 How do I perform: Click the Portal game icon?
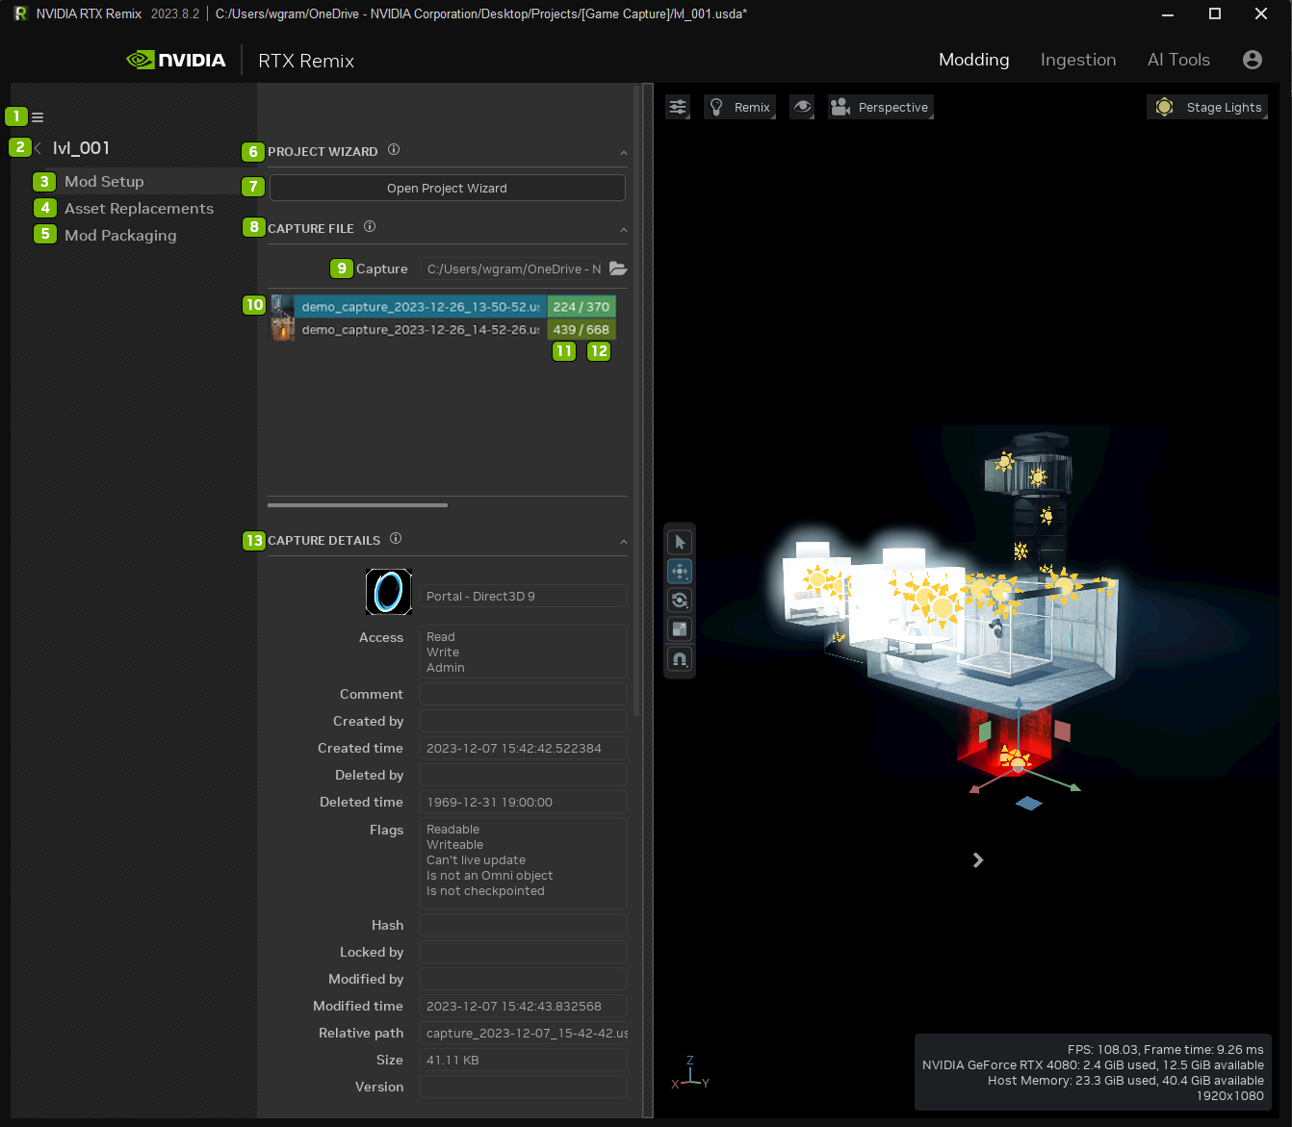(x=389, y=592)
